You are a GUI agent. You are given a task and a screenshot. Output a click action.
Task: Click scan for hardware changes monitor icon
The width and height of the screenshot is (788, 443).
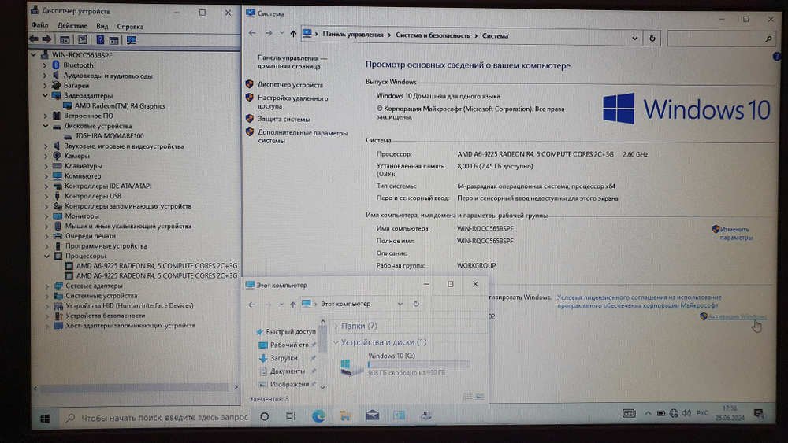(131, 39)
